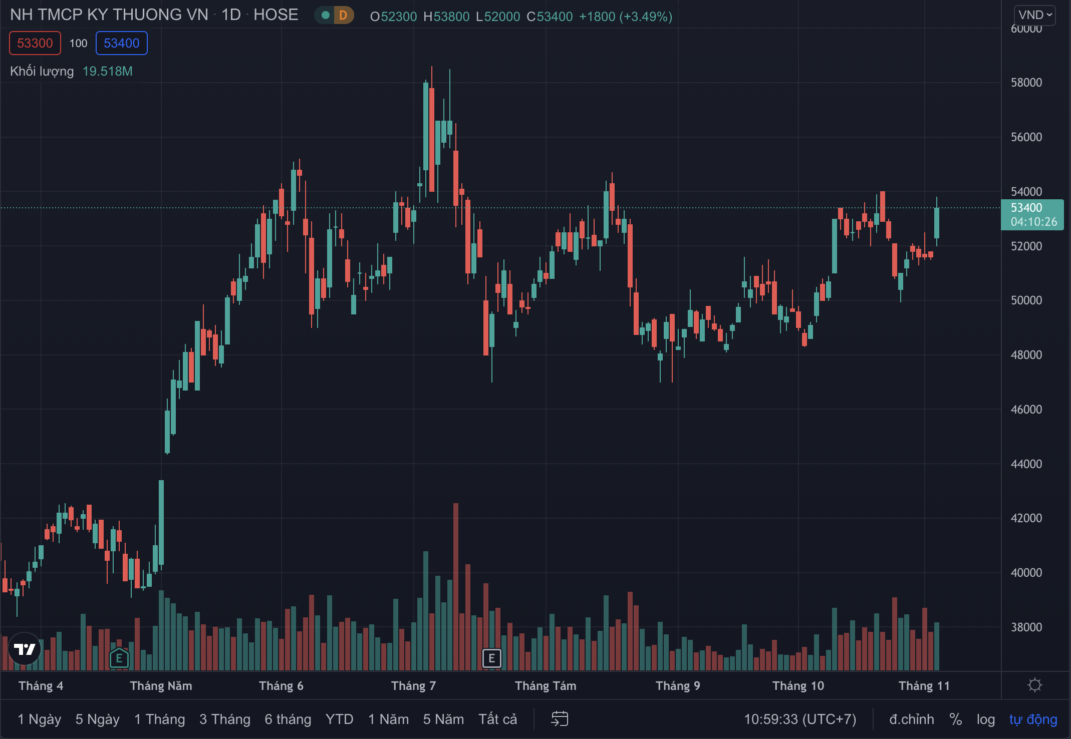Screen dimensions: 1071x739
Task: Click the Tháng Tám label on time axis
Action: 546,686
